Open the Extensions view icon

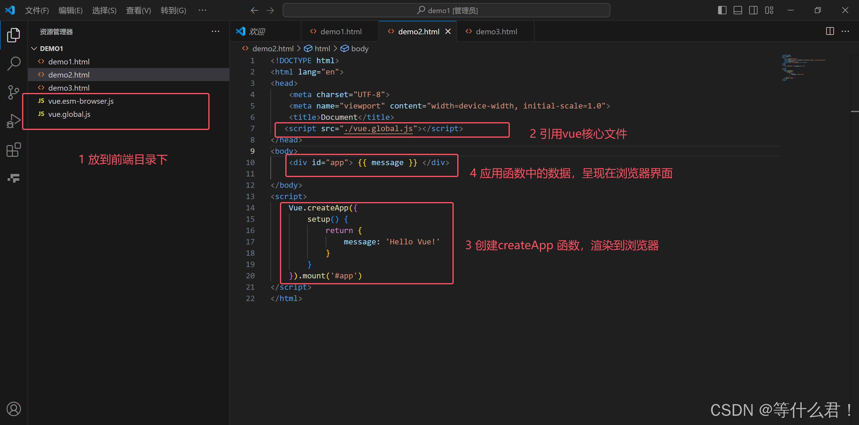click(x=13, y=150)
